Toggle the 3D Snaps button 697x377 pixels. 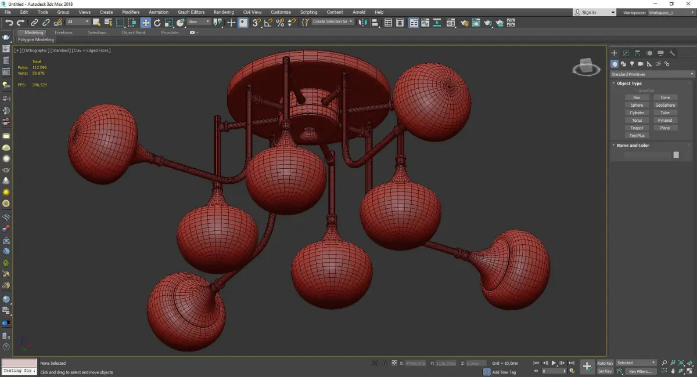[256, 23]
